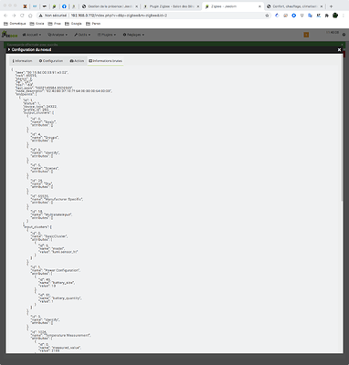The image size is (349, 365).
Task: Open the Domotique bookmarks folder
Action: tap(15, 24)
